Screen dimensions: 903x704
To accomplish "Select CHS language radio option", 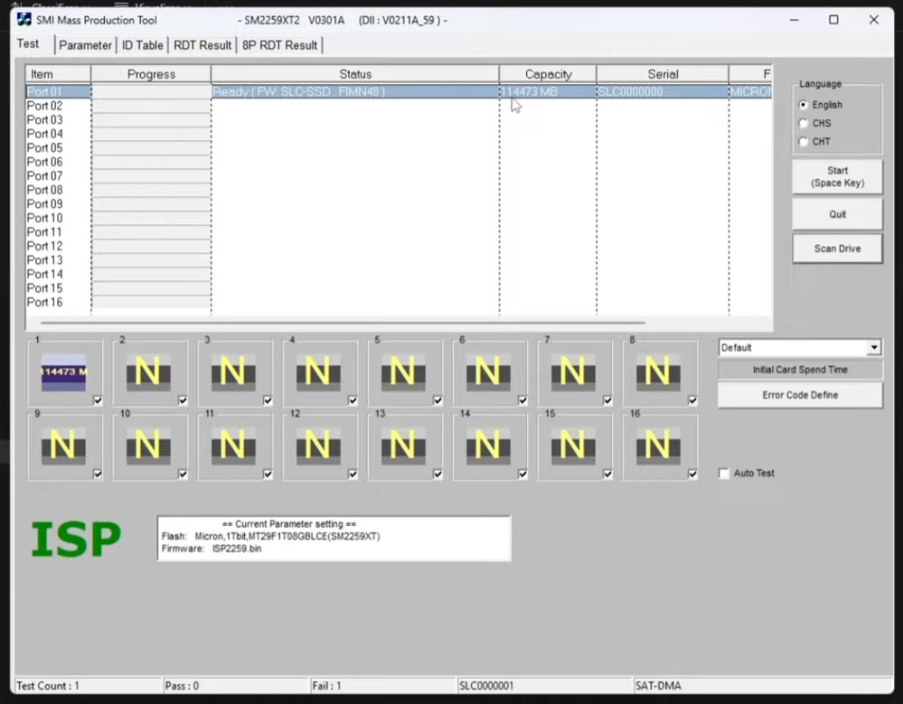I will click(x=804, y=124).
